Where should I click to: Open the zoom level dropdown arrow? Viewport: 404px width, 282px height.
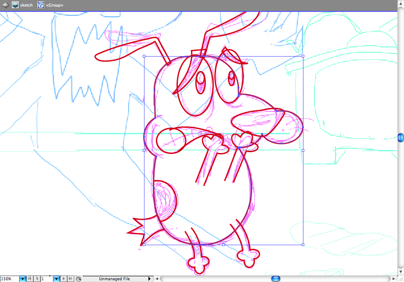click(x=23, y=278)
